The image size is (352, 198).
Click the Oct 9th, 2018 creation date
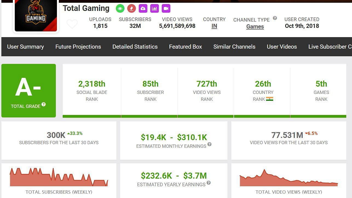click(302, 26)
